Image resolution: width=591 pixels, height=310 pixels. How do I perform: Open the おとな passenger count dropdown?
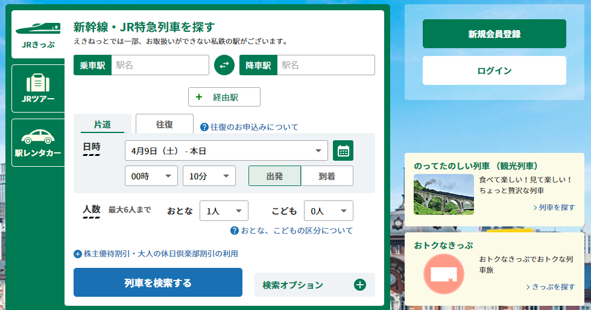coord(224,211)
